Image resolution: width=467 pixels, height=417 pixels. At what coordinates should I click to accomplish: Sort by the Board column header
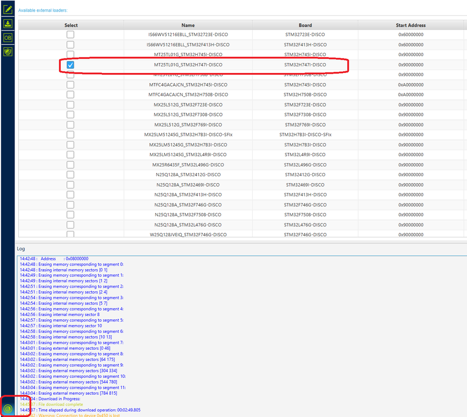(305, 25)
